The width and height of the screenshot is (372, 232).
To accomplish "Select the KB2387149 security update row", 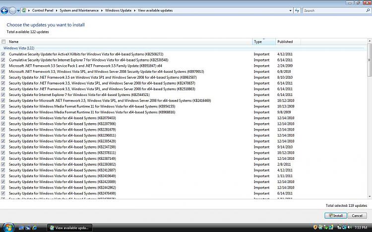I will click(183, 158).
